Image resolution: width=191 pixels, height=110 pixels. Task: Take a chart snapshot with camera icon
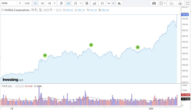click(x=154, y=3)
